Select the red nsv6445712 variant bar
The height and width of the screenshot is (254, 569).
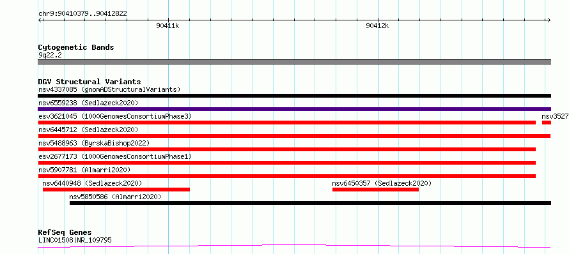click(294, 136)
